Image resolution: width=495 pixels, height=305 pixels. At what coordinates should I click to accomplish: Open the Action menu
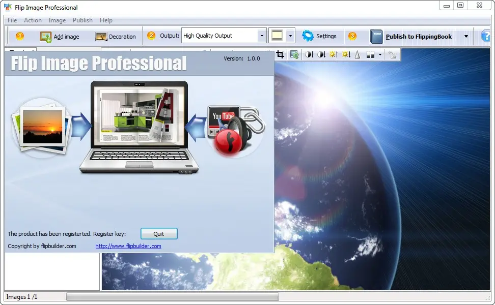[x=33, y=20]
